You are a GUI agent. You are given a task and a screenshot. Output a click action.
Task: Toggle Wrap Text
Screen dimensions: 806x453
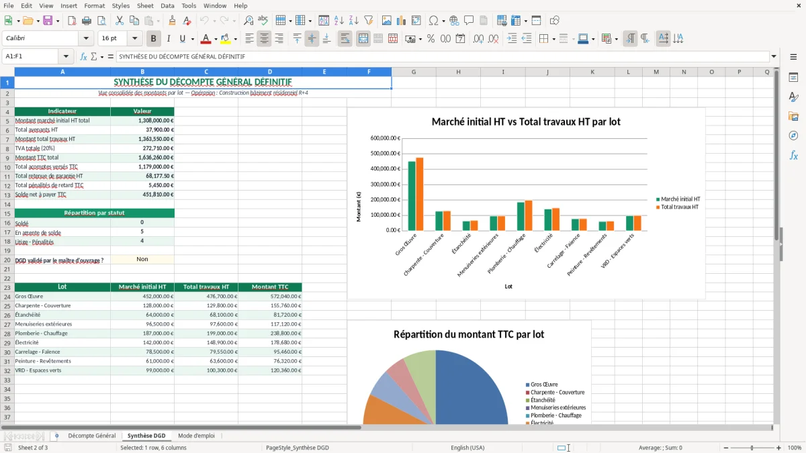click(345, 39)
